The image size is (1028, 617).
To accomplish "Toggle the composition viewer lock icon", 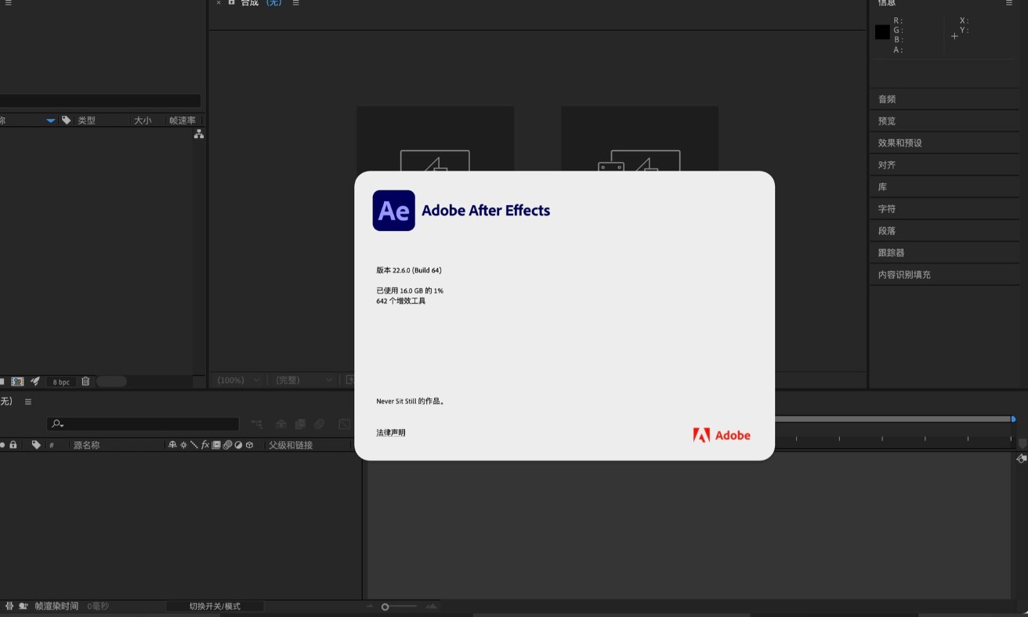I will pos(231,3).
